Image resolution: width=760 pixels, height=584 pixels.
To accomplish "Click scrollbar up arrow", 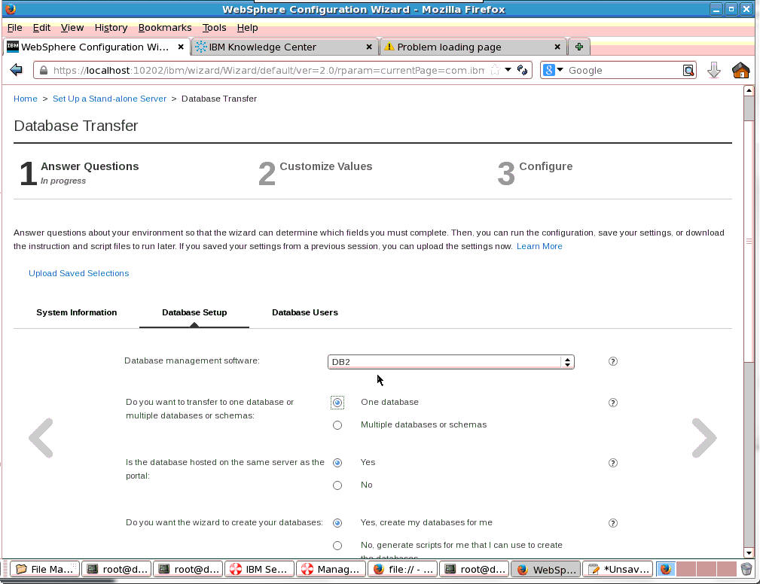I will 749,90.
